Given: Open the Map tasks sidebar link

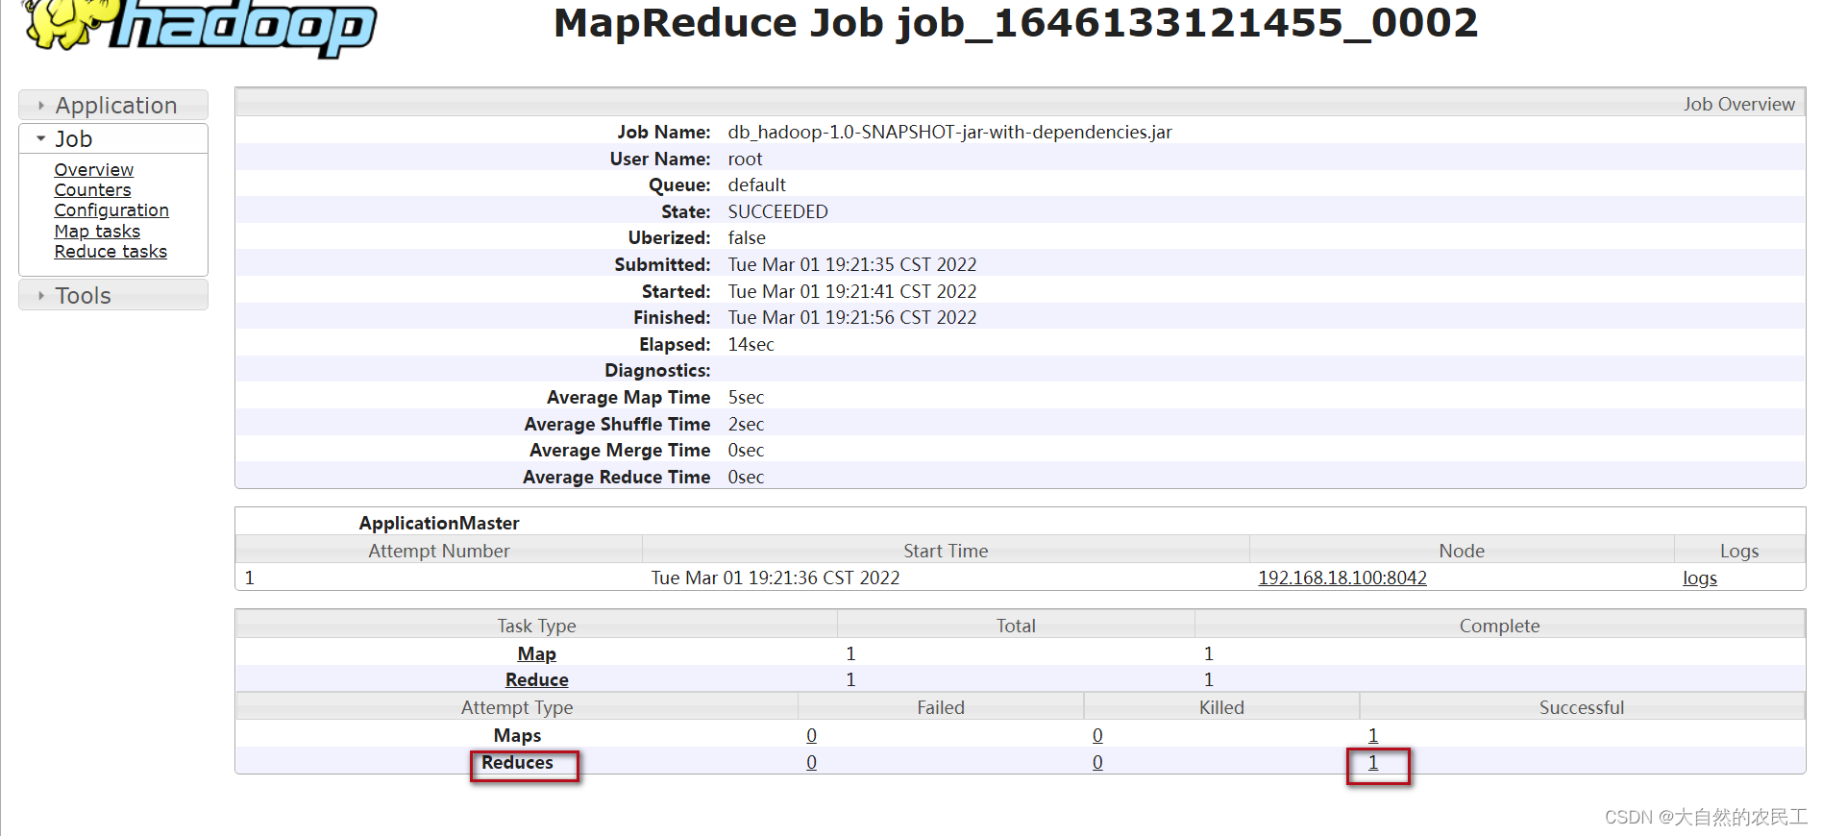Looking at the screenshot, I should pos(97,231).
